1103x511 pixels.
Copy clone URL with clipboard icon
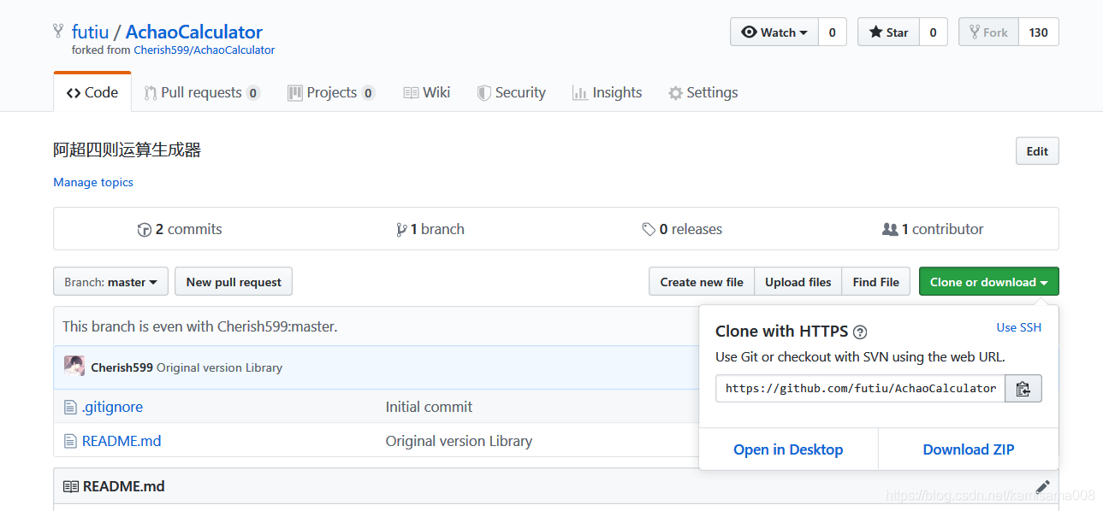point(1023,388)
